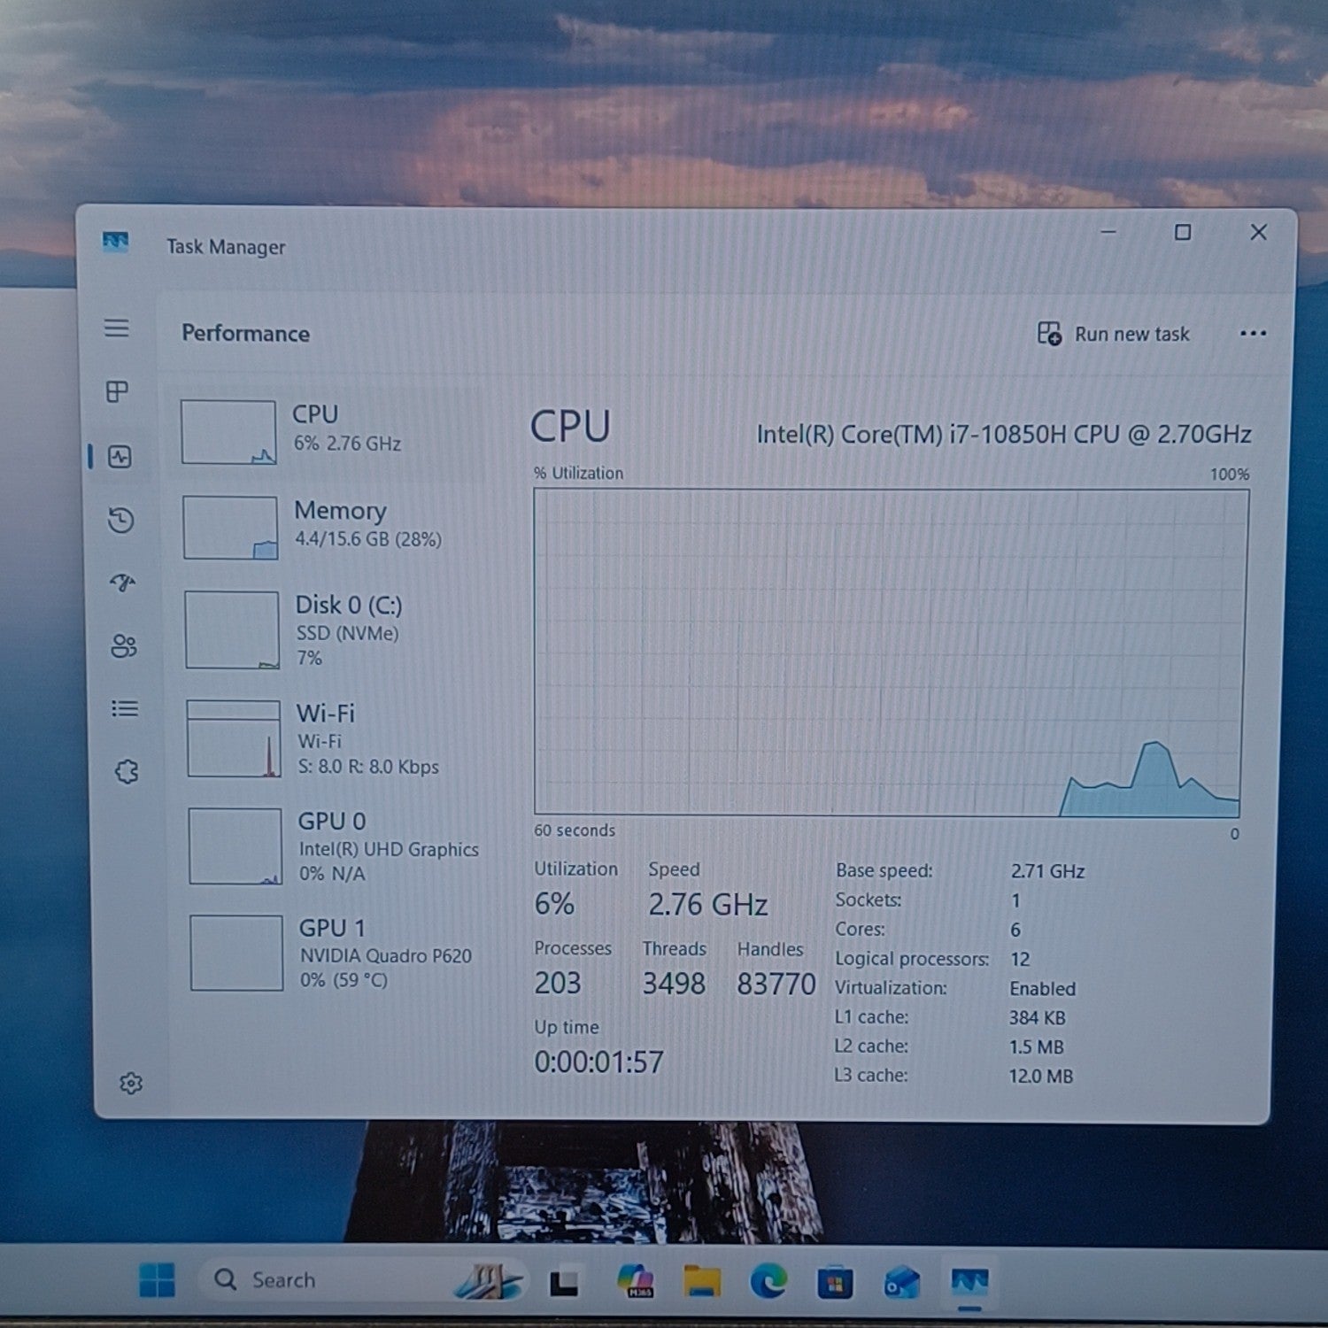This screenshot has height=1328, width=1328.
Task: Open the three-dots more options menu
Action: [1253, 334]
